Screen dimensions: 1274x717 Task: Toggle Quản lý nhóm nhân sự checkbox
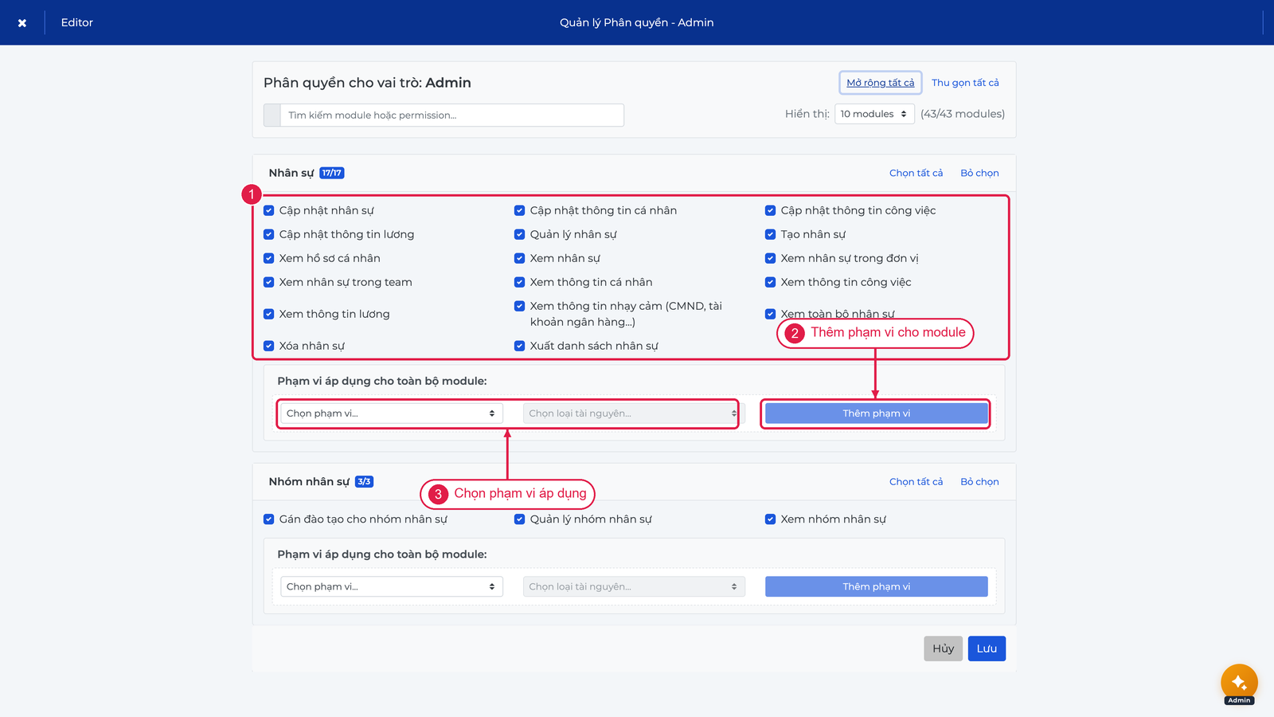(x=520, y=519)
